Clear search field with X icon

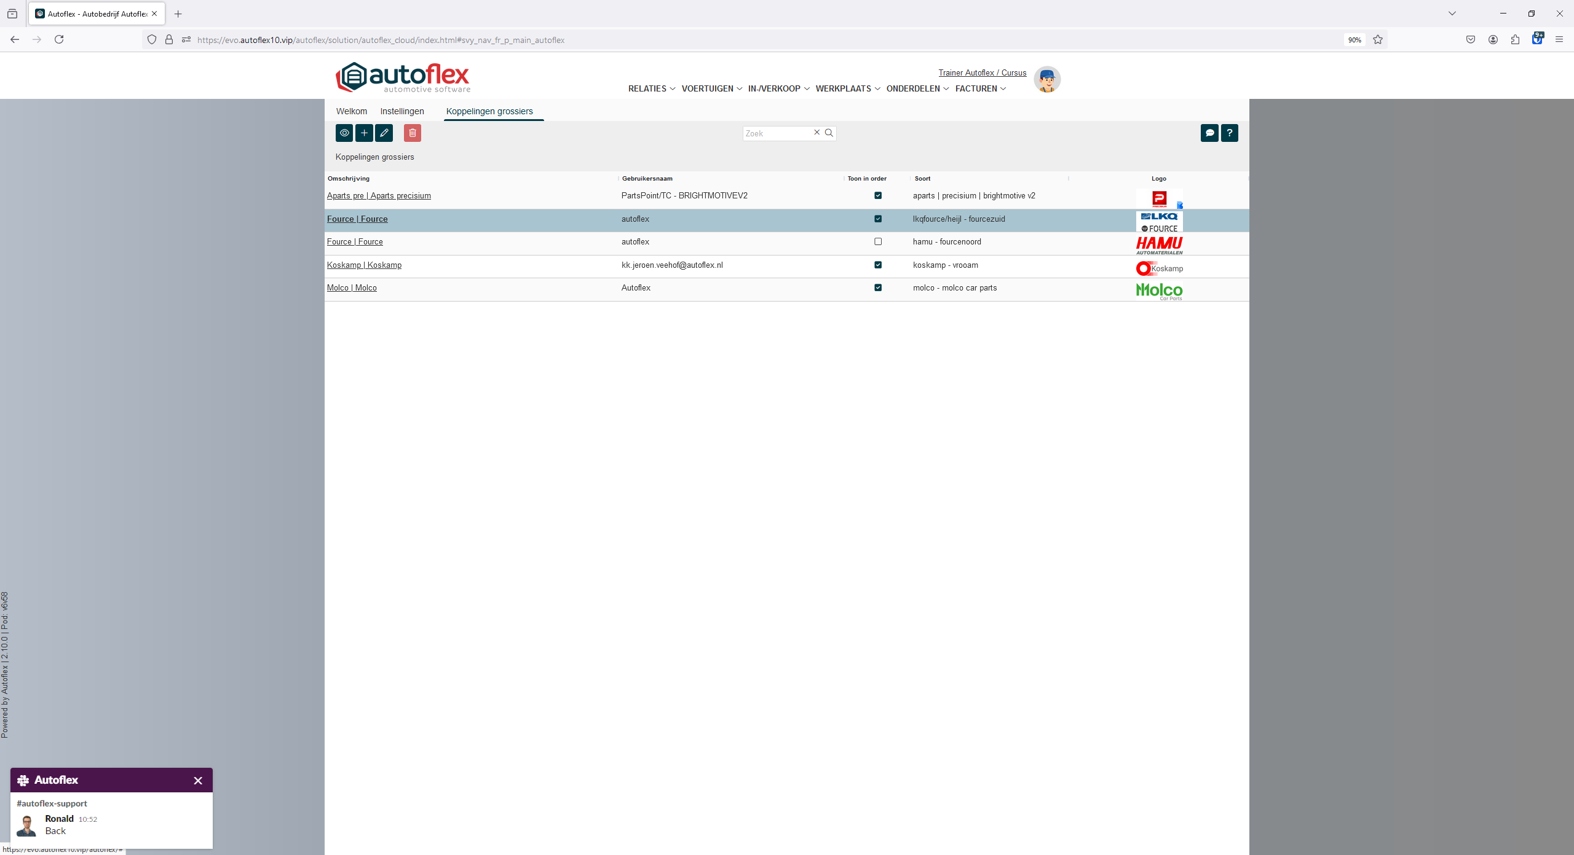pyautogui.click(x=817, y=133)
